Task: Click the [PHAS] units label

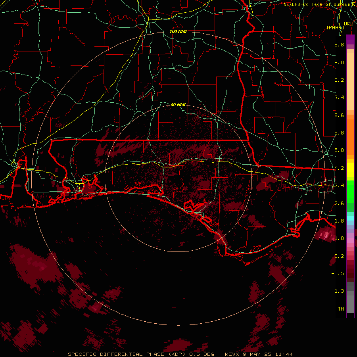Action: click(335, 27)
